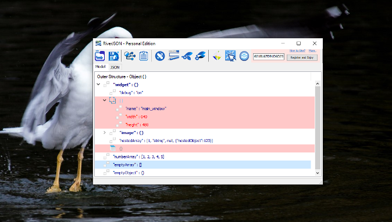Click the blue cube icon on the pink row
The height and width of the screenshot is (222, 392).
point(113,148)
